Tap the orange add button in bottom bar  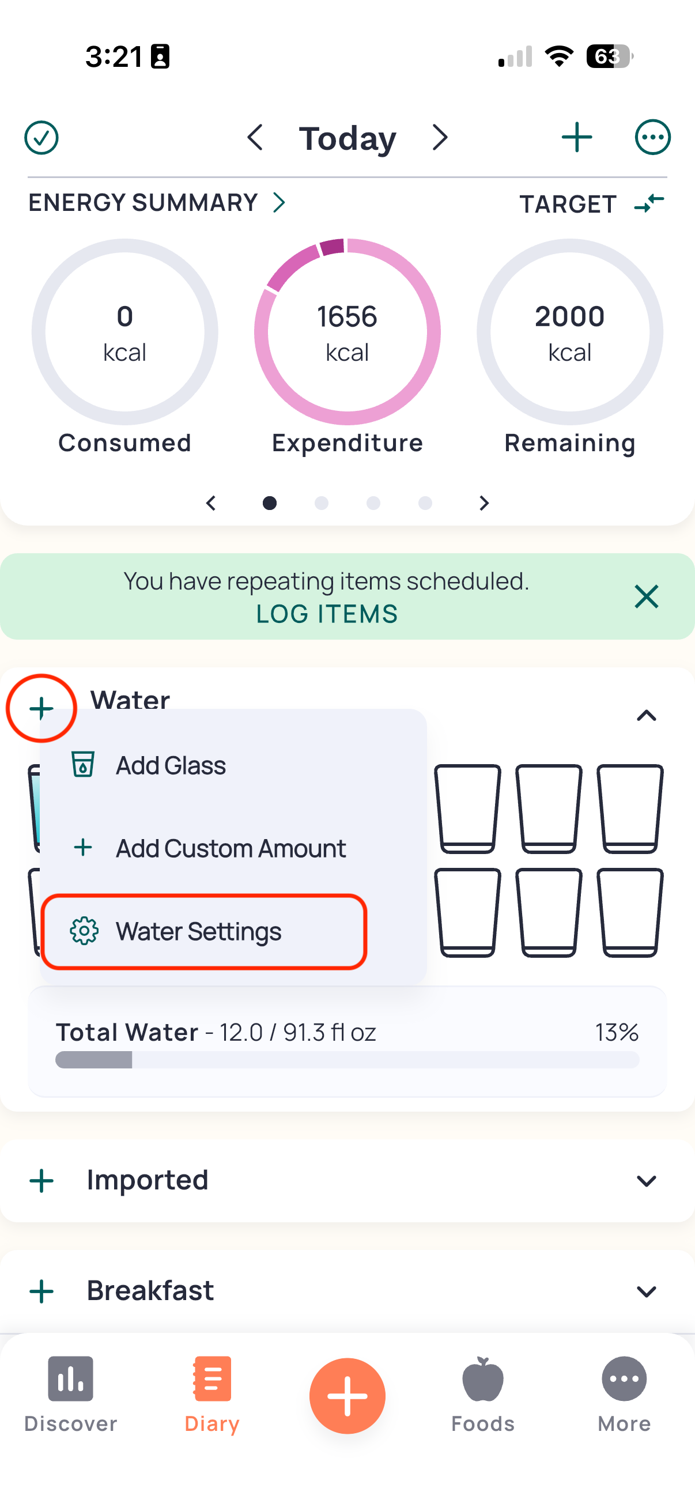[347, 1395]
